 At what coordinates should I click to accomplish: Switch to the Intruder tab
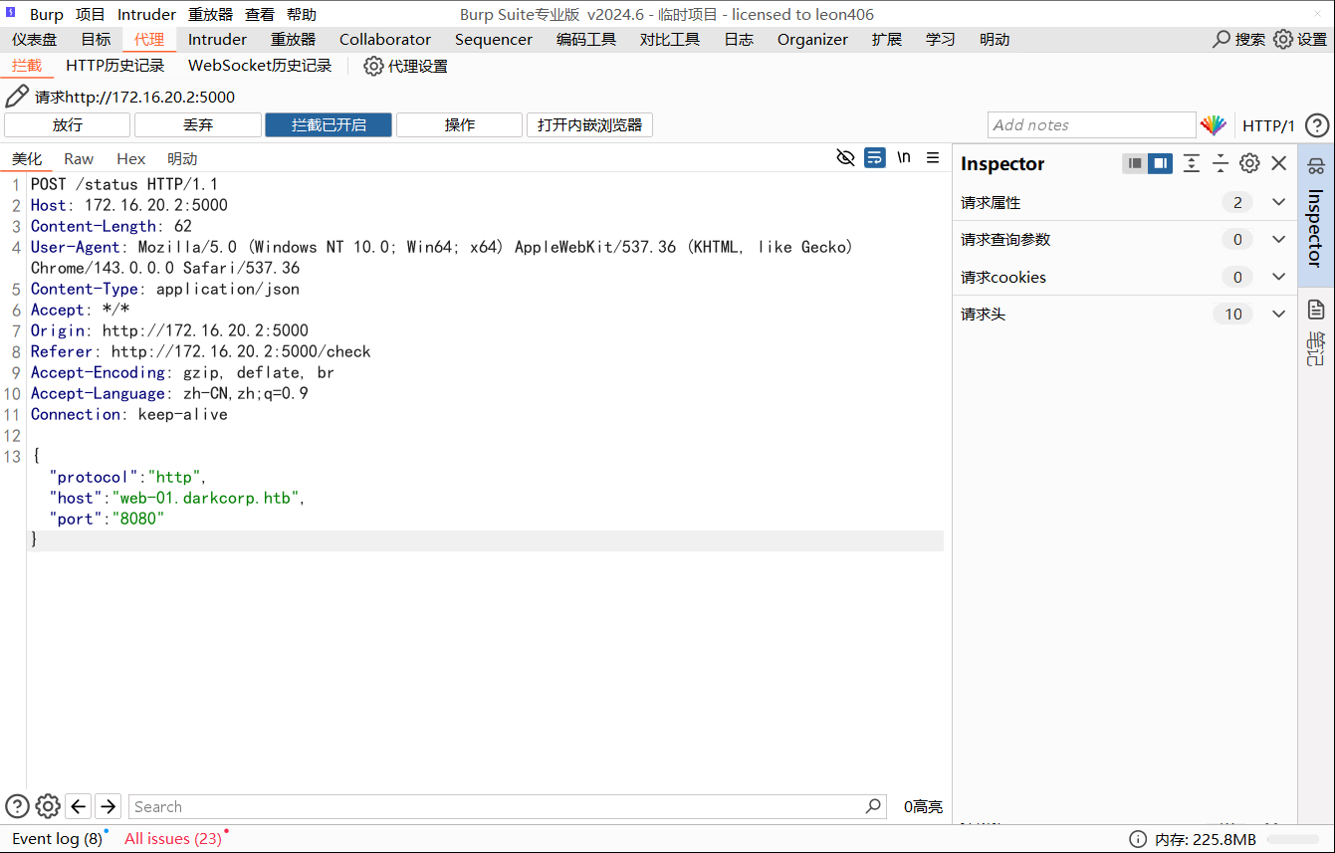pos(217,39)
